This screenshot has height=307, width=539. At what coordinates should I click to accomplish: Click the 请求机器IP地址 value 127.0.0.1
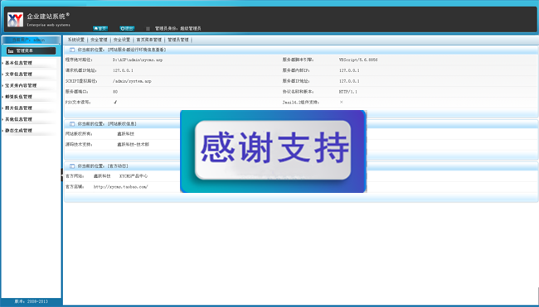click(x=123, y=70)
